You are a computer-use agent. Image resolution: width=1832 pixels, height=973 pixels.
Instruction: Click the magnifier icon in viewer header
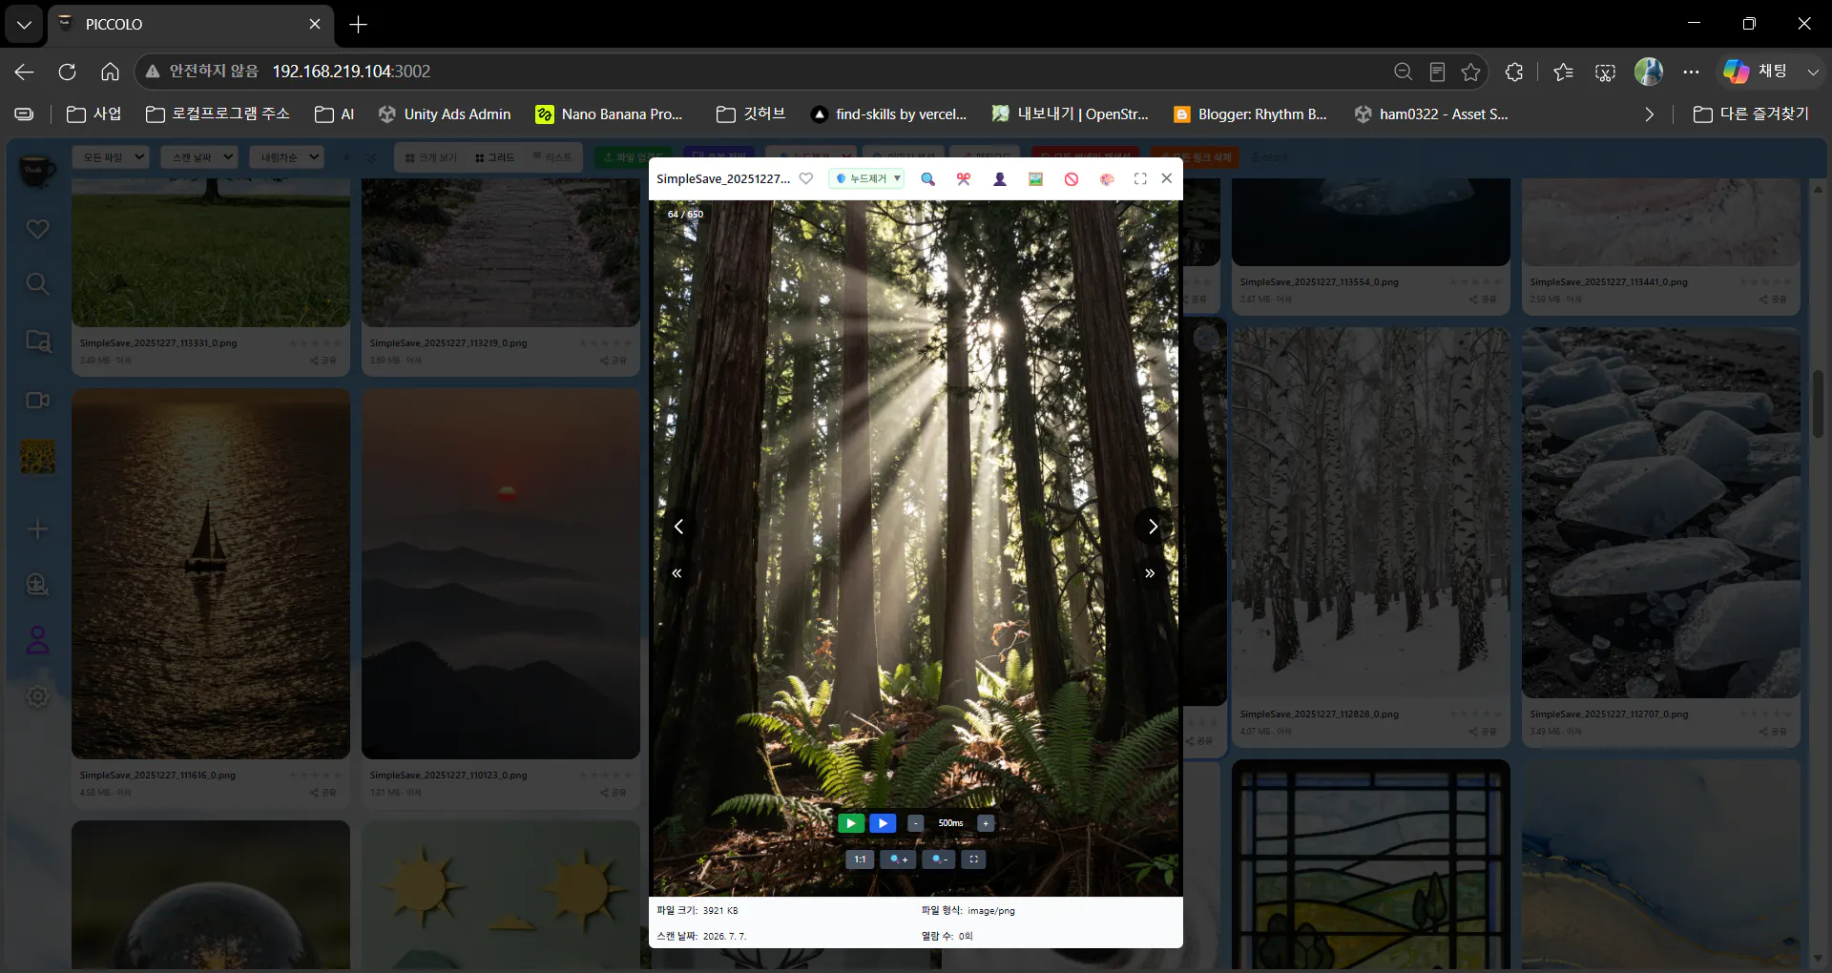click(927, 178)
